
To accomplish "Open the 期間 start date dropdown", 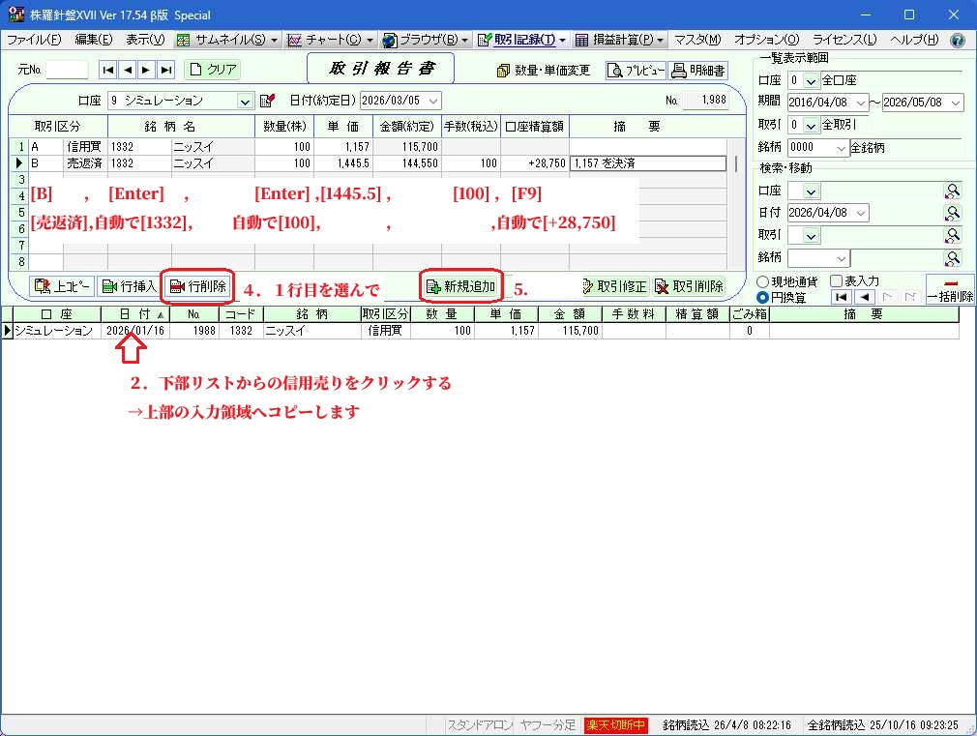I will click(862, 103).
